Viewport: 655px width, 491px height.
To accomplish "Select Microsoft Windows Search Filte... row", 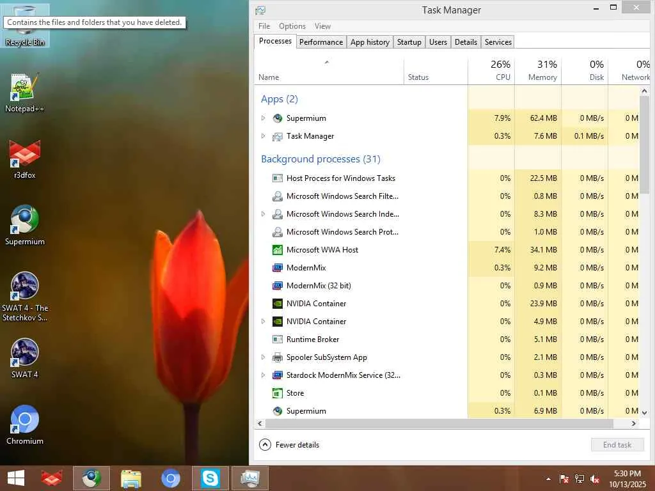I will pos(446,196).
